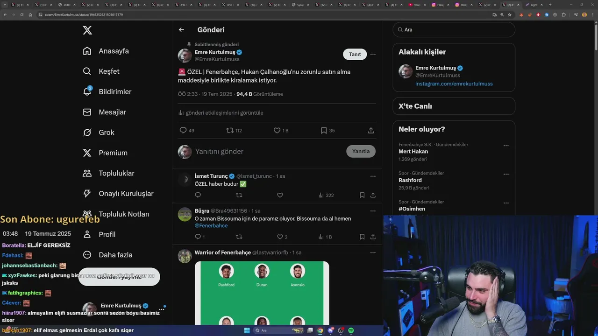Share Büşra comment
The width and height of the screenshot is (598, 336).
pos(373,237)
